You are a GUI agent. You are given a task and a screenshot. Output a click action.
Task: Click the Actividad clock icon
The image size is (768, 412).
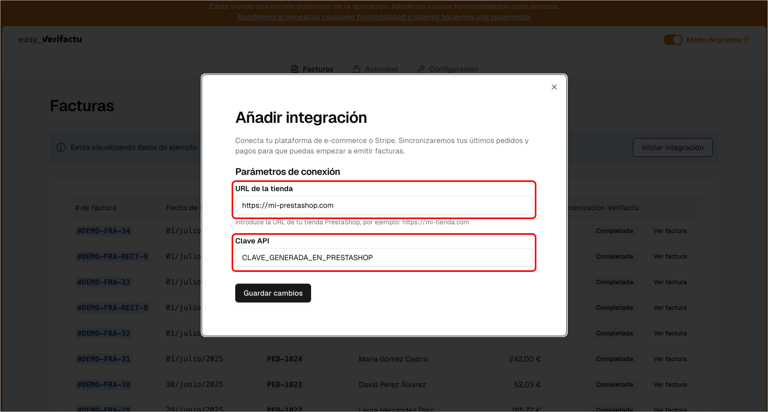click(356, 68)
